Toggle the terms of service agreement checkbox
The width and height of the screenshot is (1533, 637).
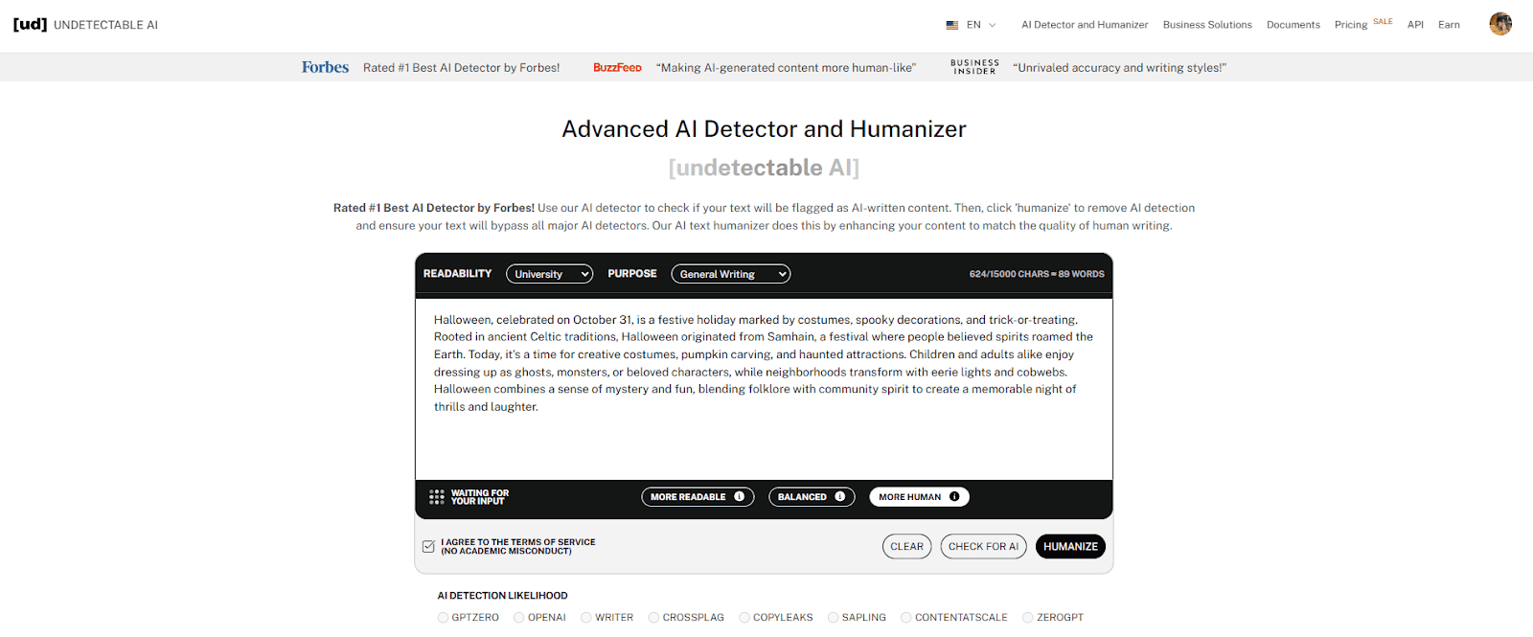point(428,546)
